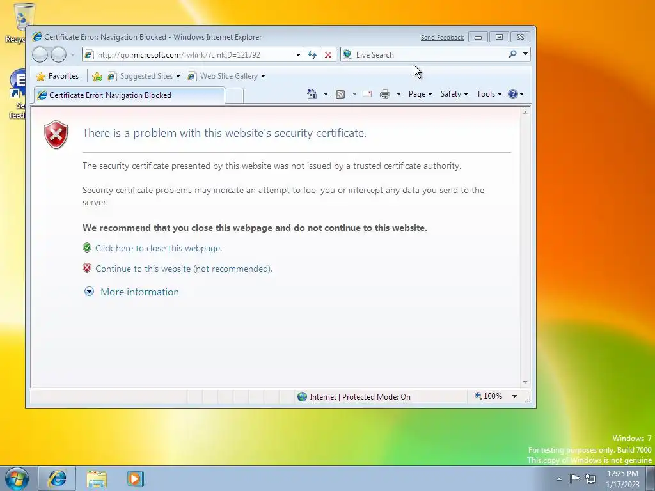Viewport: 655px width, 491px height.
Task: Click the red Stop loading button
Action: 328,55
